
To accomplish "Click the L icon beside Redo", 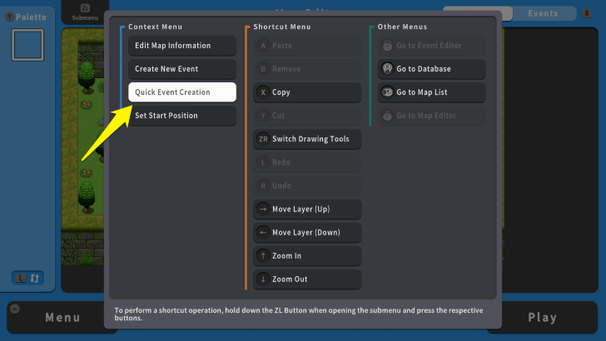I will pos(263,162).
